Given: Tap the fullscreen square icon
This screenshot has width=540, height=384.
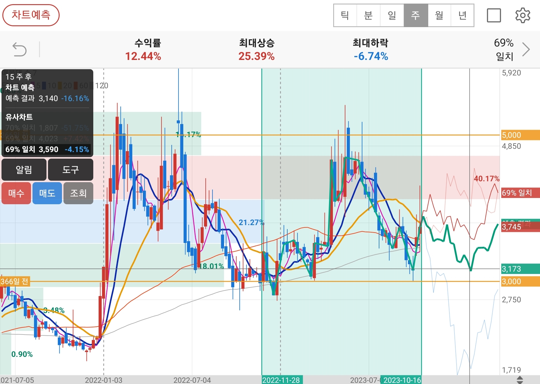Looking at the screenshot, I should click(x=494, y=16).
